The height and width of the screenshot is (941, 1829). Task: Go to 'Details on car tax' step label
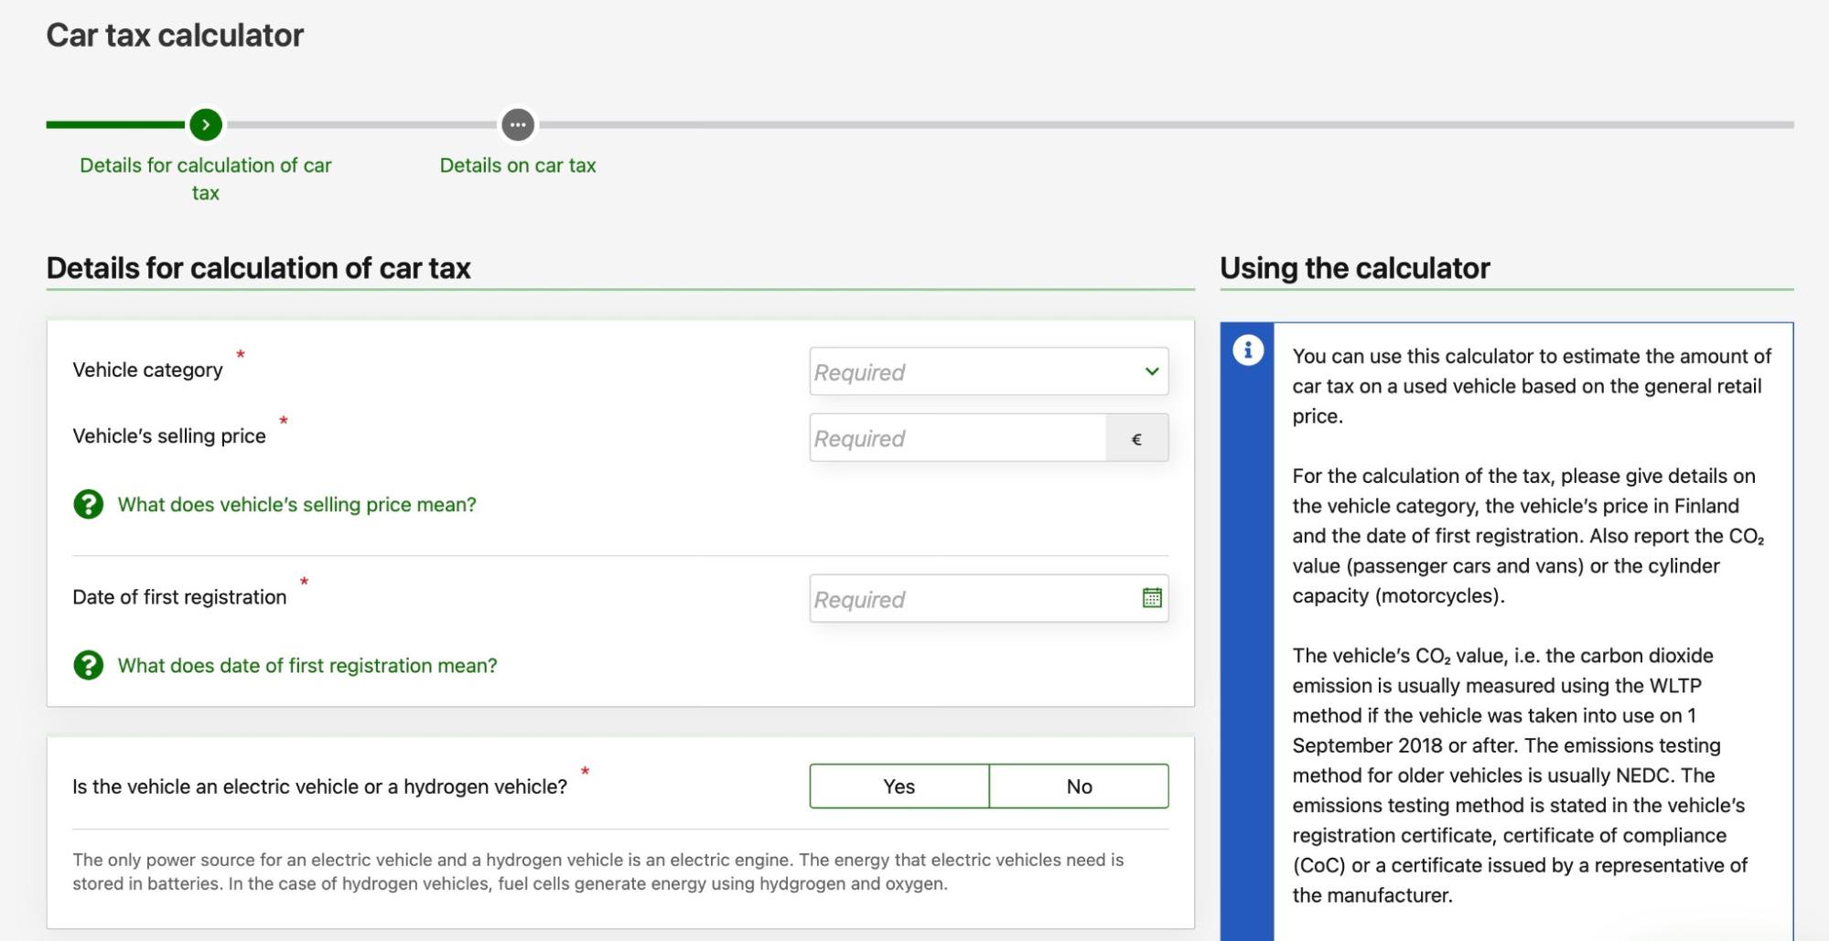(518, 166)
